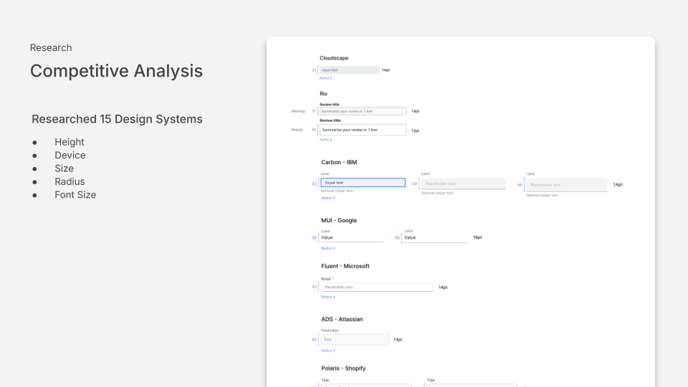Click the ADS Atlassian Text field

pyautogui.click(x=354, y=340)
